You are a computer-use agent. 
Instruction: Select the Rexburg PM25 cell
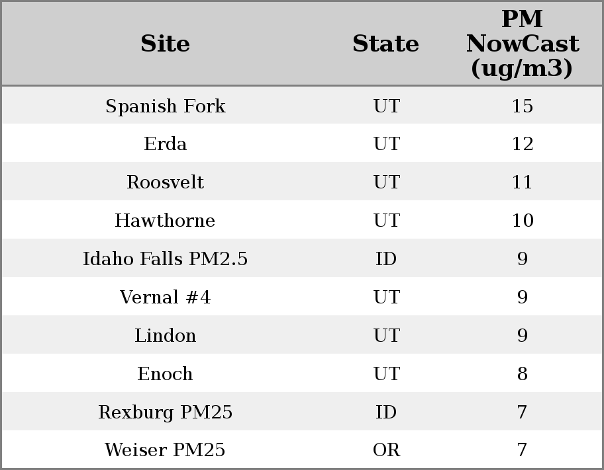click(x=165, y=412)
